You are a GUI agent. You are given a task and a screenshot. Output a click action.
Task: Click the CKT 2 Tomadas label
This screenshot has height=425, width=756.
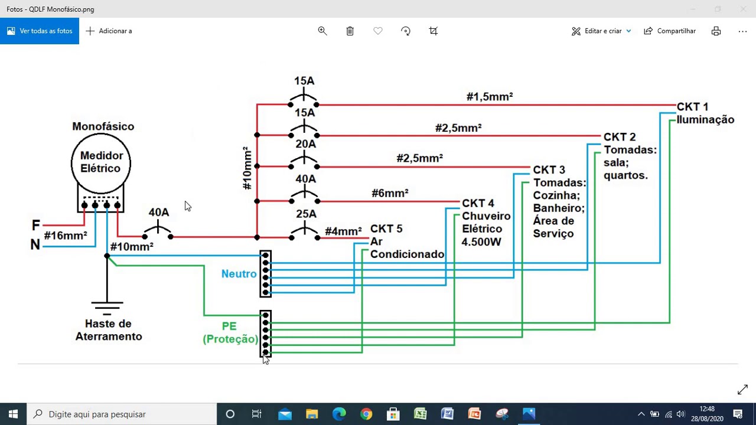(630, 156)
